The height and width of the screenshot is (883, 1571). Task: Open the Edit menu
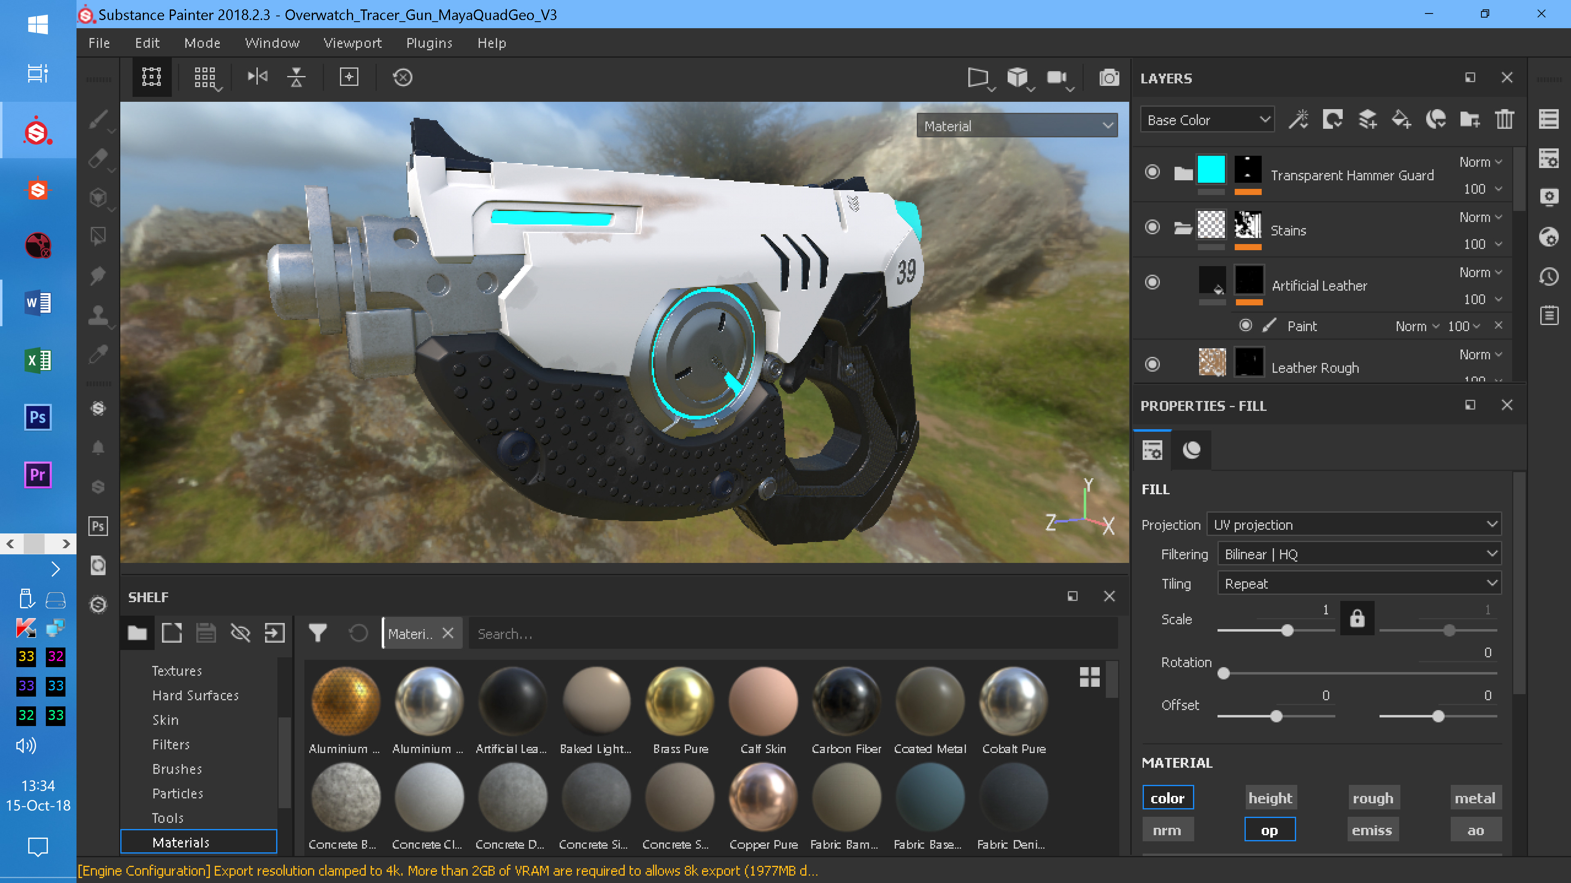coord(147,43)
